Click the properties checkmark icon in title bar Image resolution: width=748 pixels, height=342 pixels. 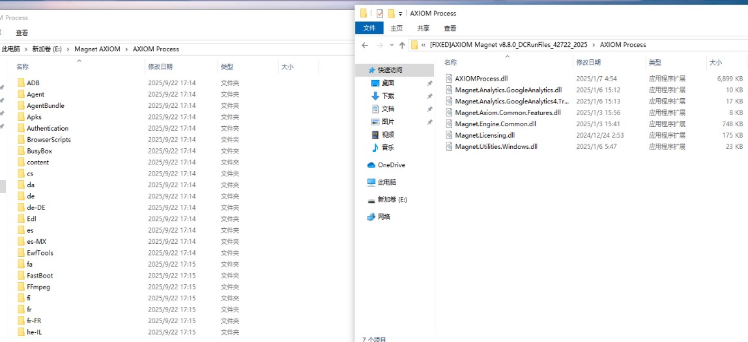380,14
